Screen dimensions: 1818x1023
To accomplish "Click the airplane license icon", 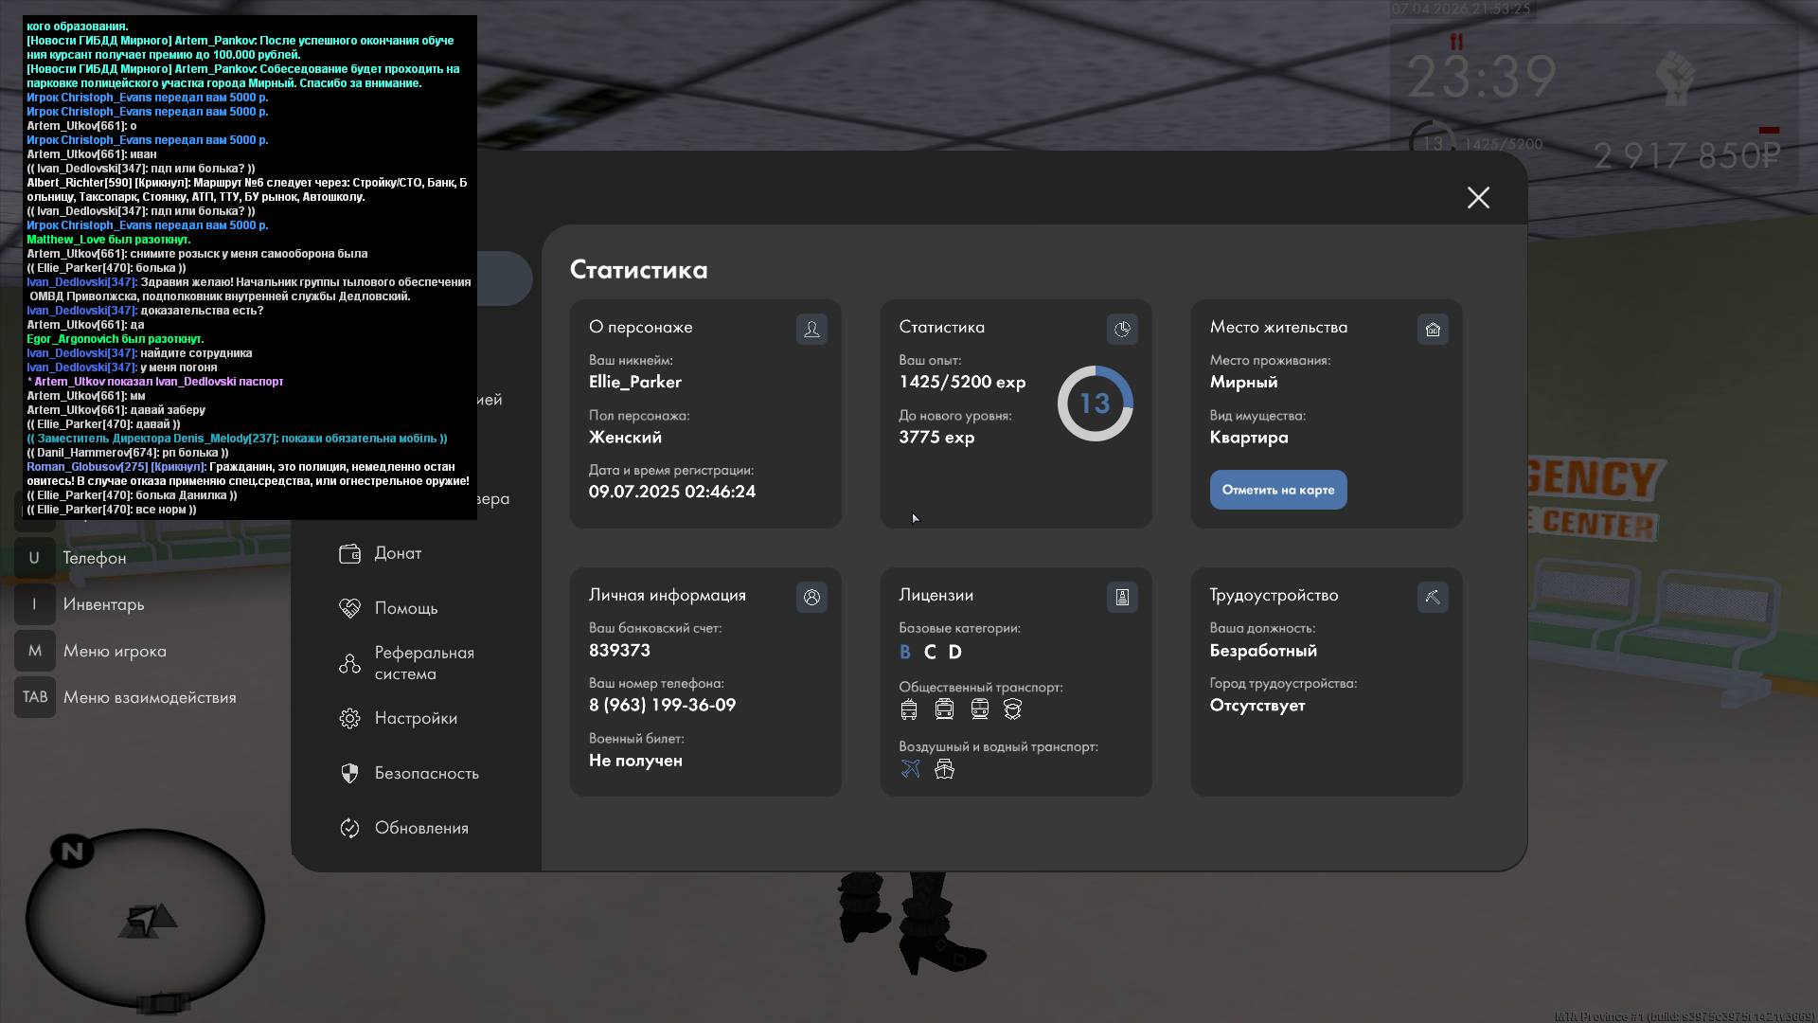I will [910, 768].
